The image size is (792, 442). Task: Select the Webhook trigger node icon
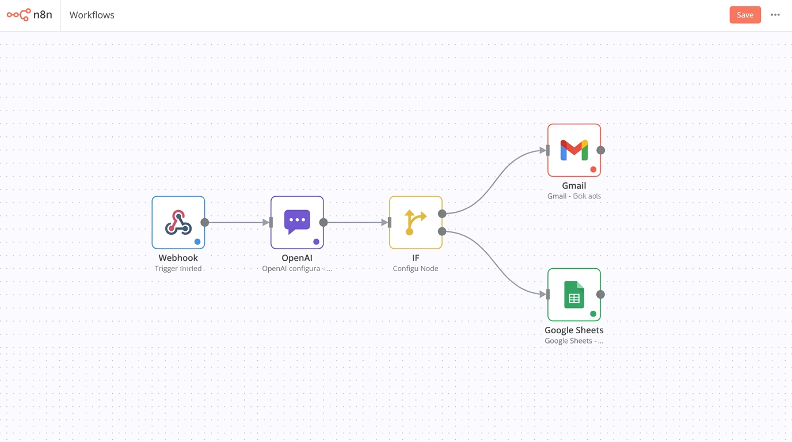point(178,222)
